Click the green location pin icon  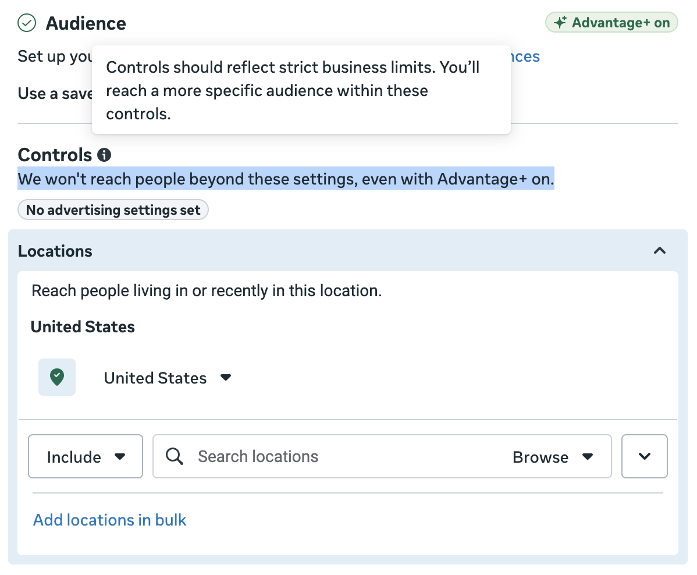click(x=57, y=377)
